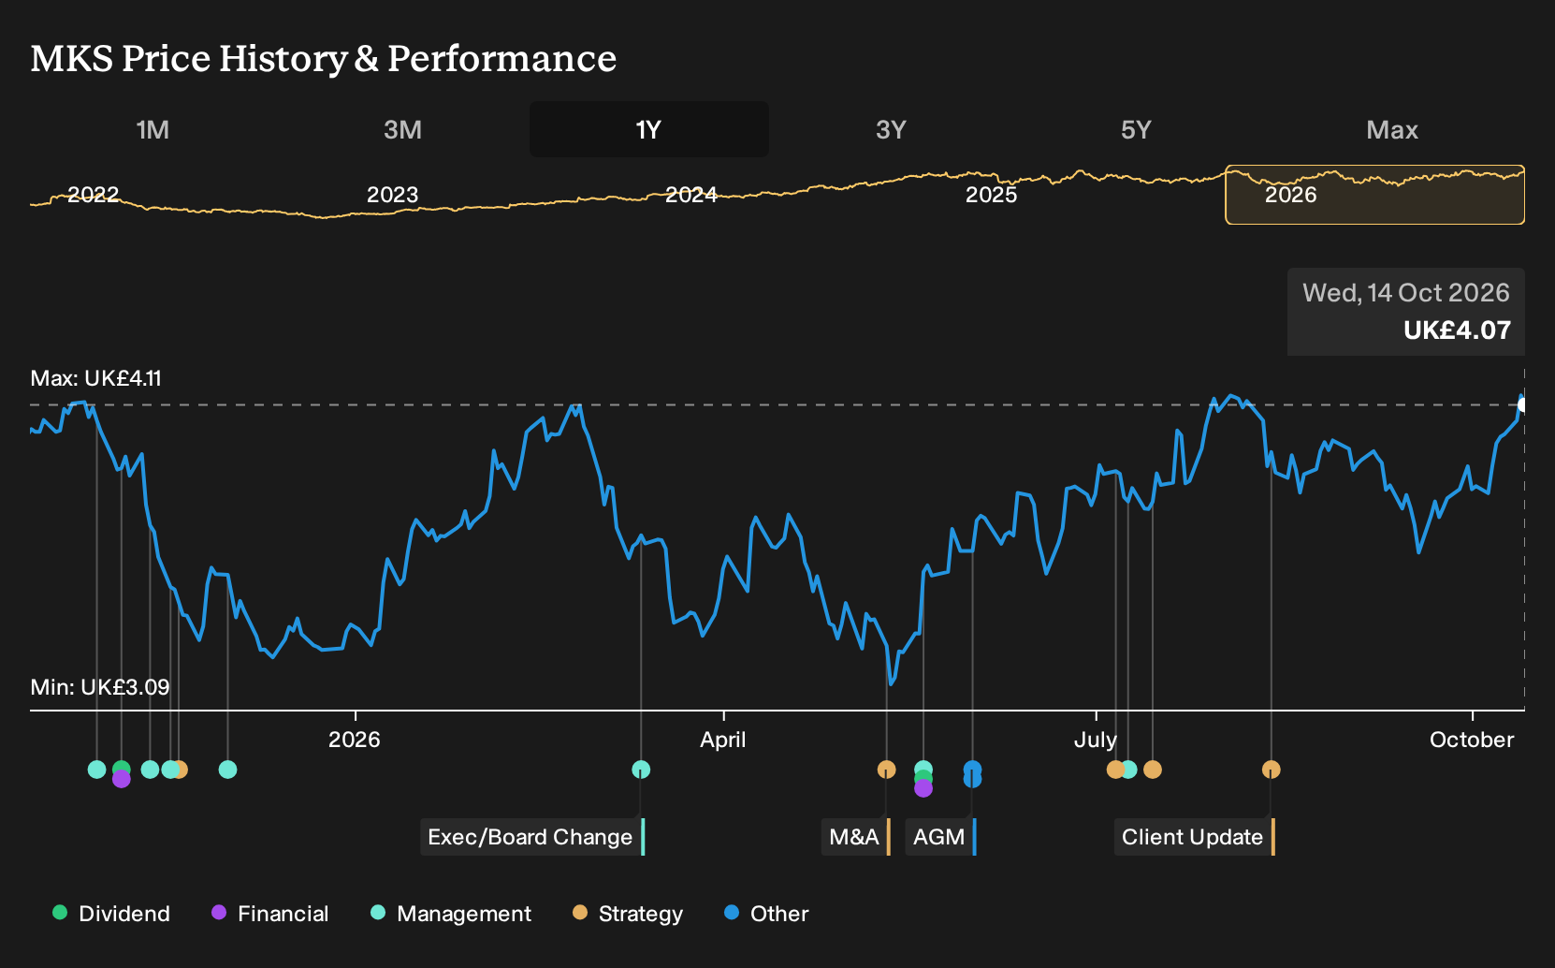Open the AGM event label
Image resolution: width=1555 pixels, height=968 pixels.
941,837
